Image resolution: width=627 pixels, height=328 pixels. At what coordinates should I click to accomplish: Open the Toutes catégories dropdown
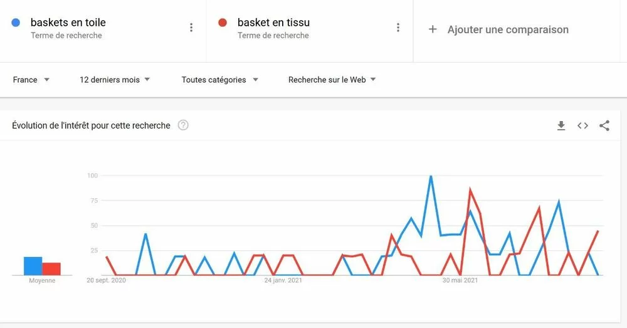pyautogui.click(x=220, y=80)
